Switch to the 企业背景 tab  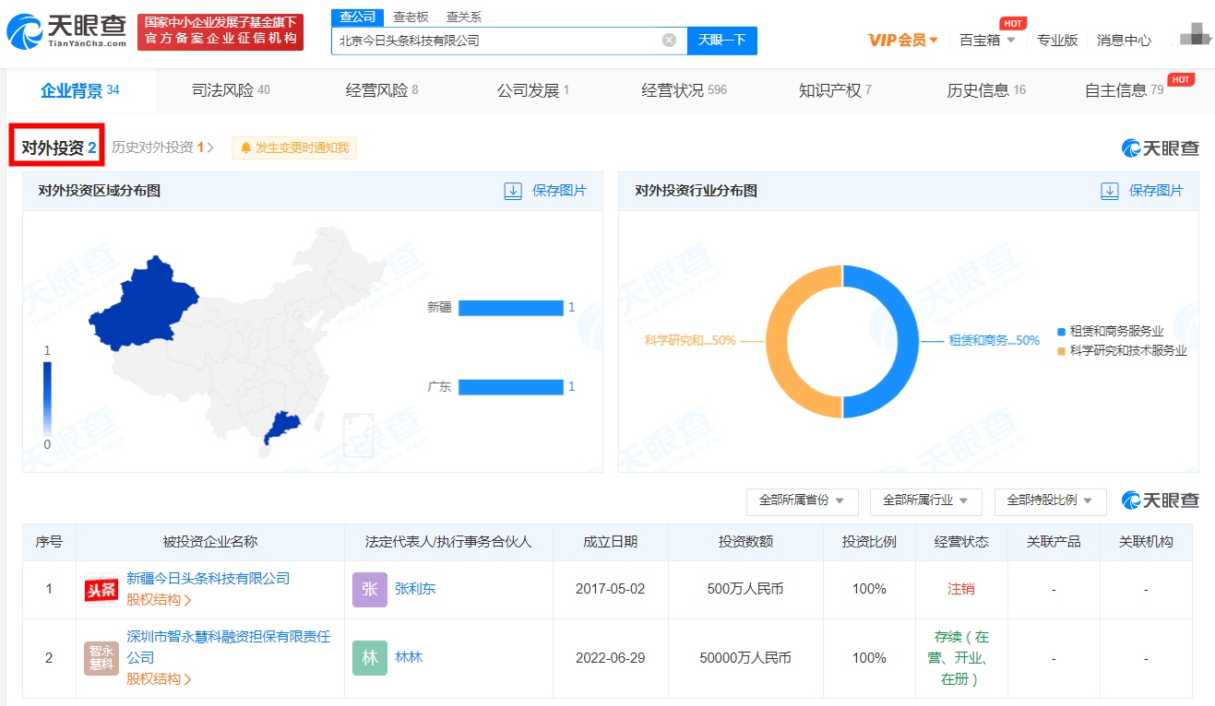(80, 90)
